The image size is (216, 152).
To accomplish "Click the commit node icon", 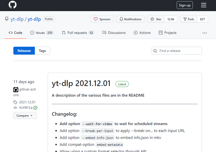I will click(x=15, y=108).
